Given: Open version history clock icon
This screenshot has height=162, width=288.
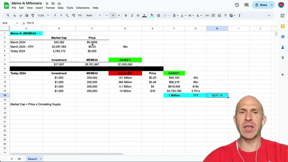Looking at the screenshot, I should 237,5.
